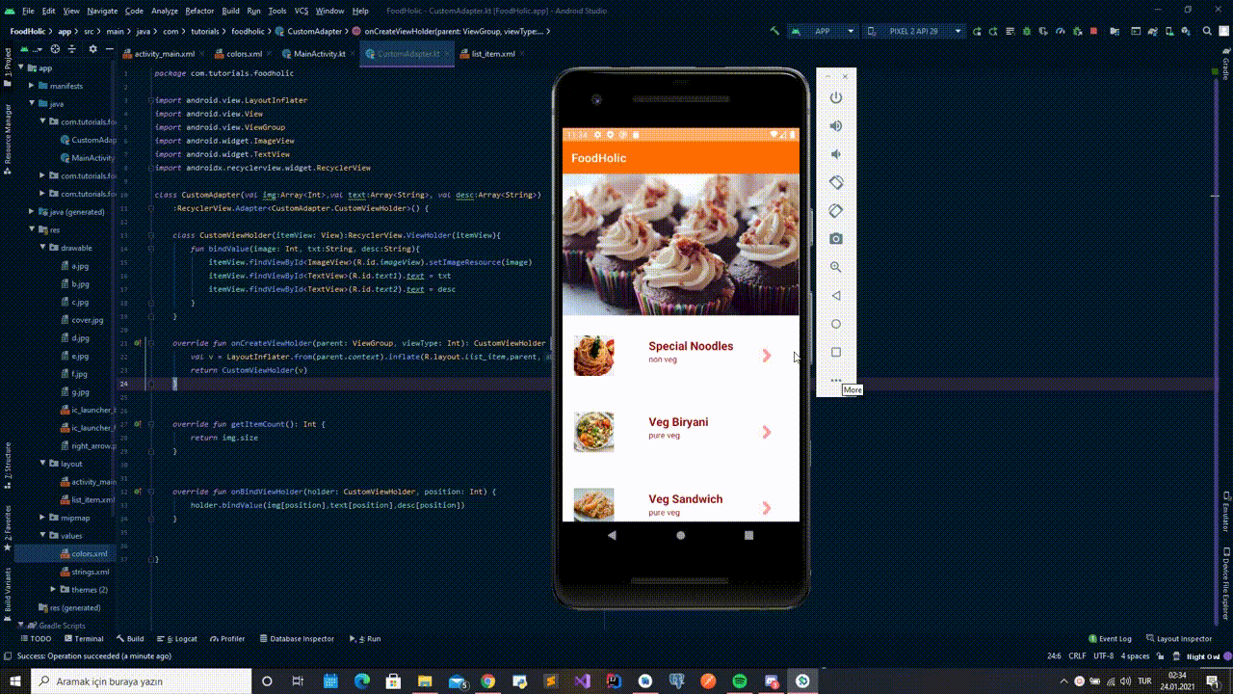Select strings.xml in the project tree

[x=91, y=572]
